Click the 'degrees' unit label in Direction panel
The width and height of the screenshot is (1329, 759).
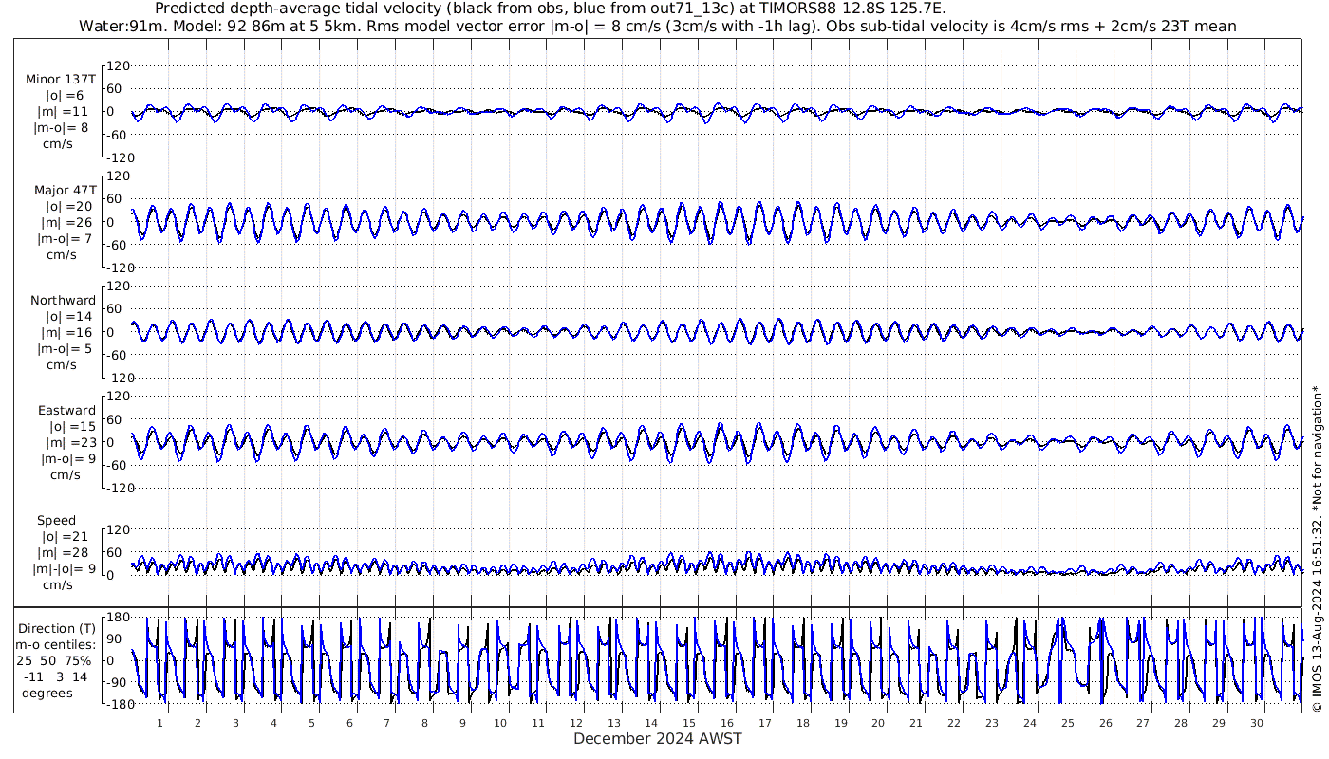pos(47,694)
